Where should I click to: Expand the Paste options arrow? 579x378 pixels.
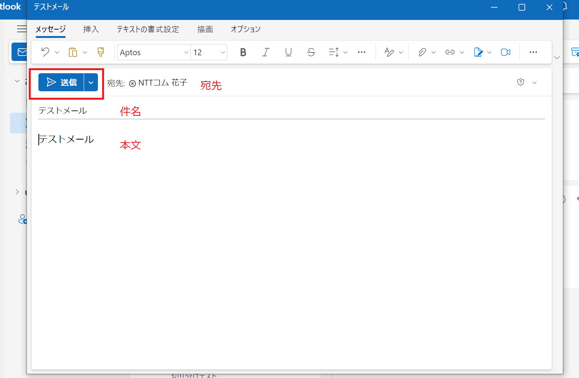[x=85, y=53]
